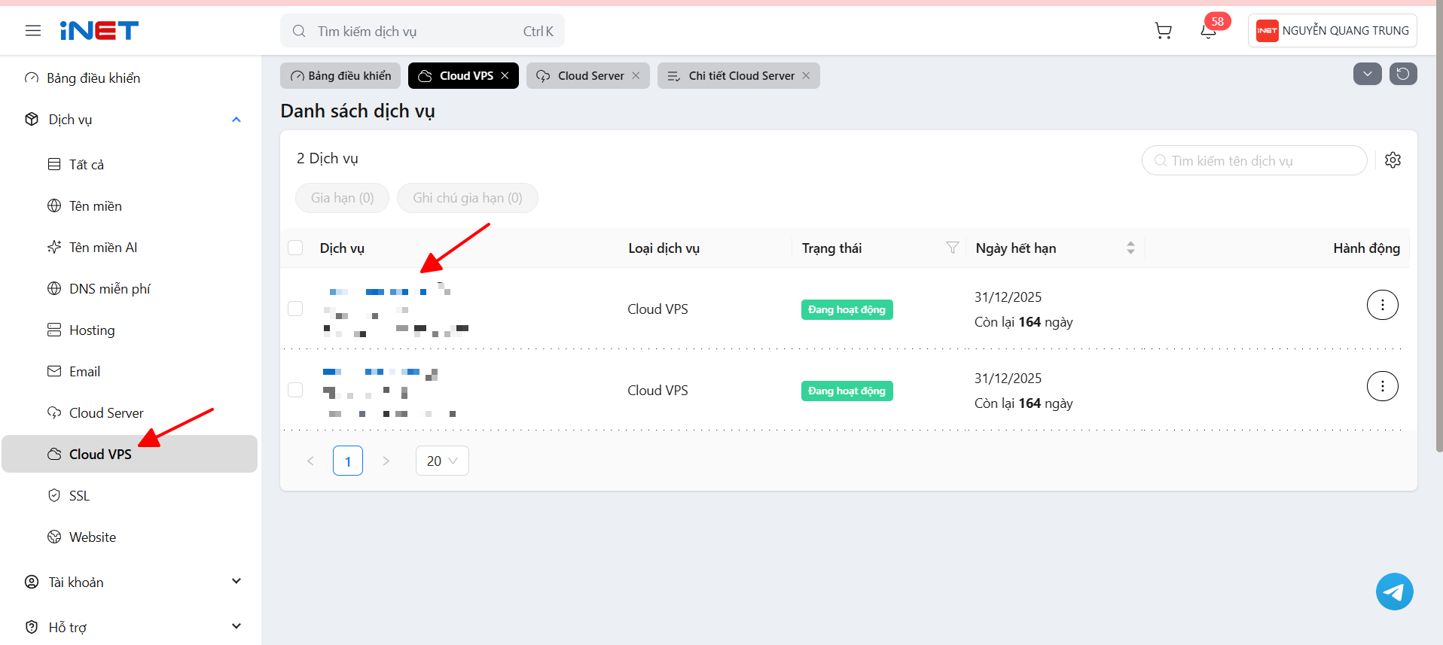Tick the first Cloud VPS row checkbox

pyautogui.click(x=295, y=309)
